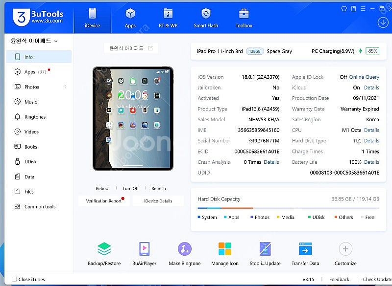Open the iCloud Details link
Image resolution: width=392 pixels, height=286 pixels.
371,88
